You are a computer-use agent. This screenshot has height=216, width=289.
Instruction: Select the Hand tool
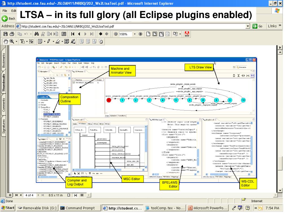(6, 42)
